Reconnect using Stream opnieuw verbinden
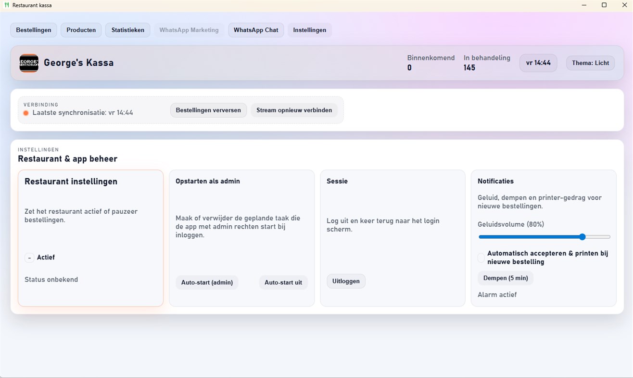Screen dimensions: 633x378 [294, 110]
